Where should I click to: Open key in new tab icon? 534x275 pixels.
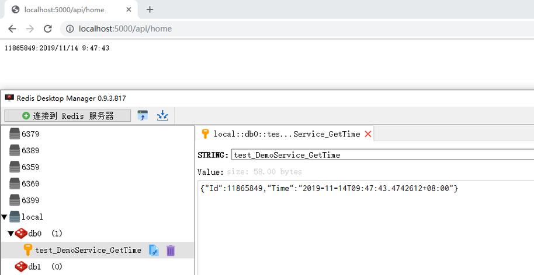pos(154,250)
